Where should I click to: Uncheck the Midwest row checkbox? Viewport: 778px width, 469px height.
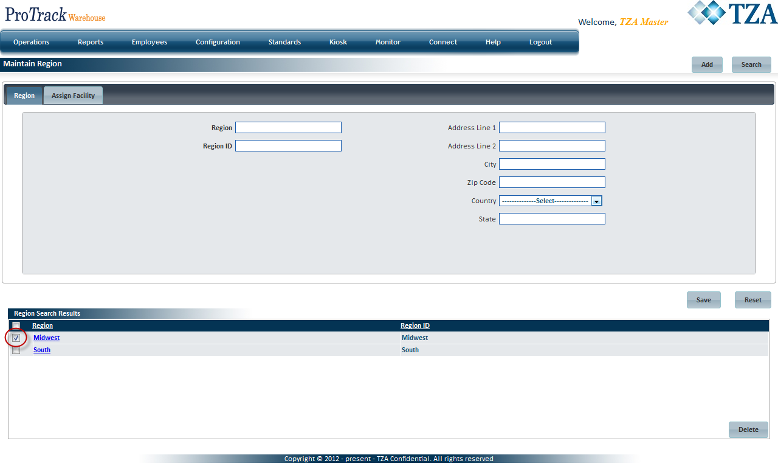(x=16, y=338)
